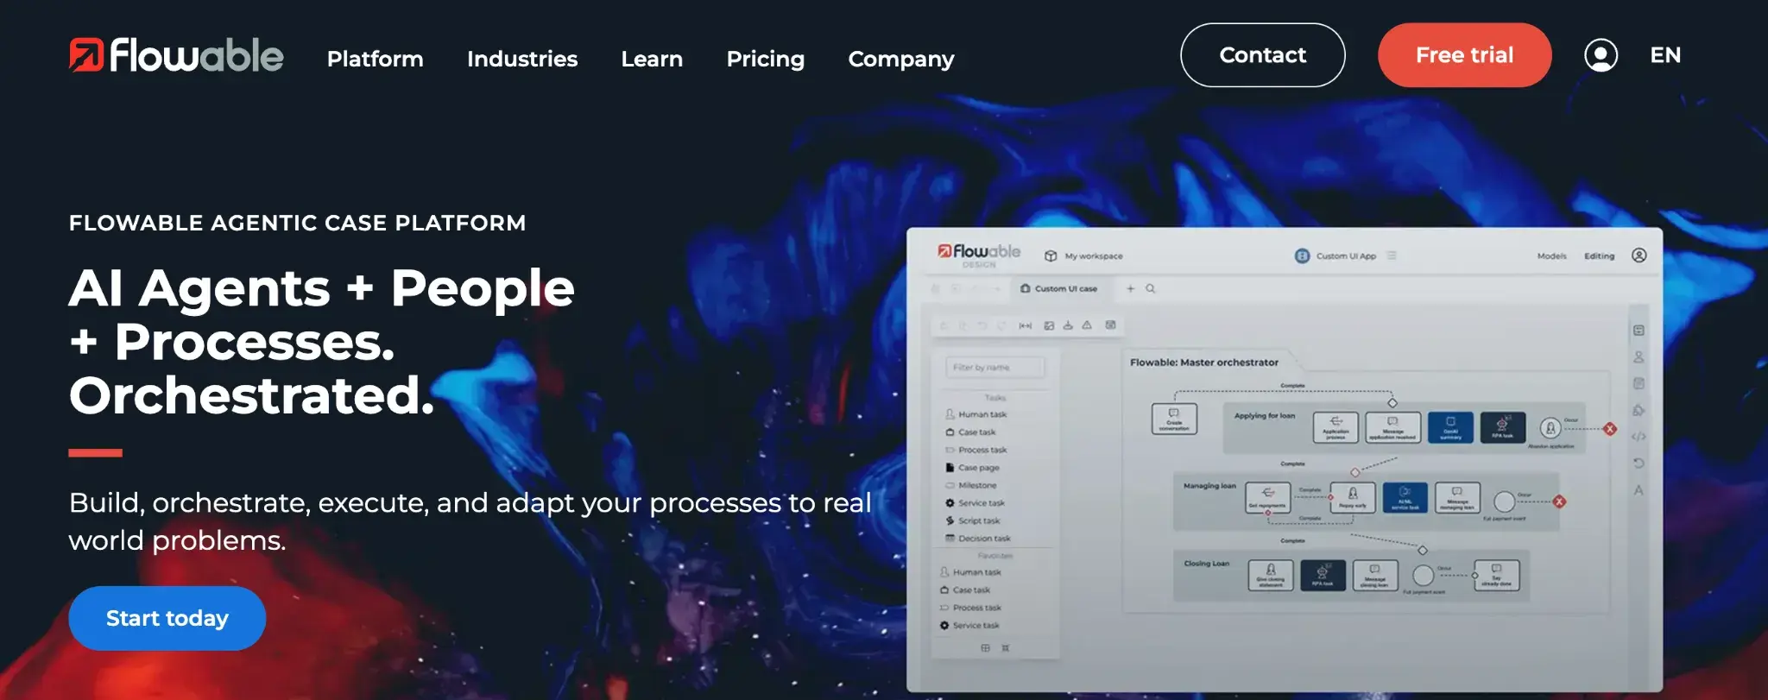Click red X terminator in Managing loan
Image resolution: width=1768 pixels, height=700 pixels.
click(x=1559, y=501)
